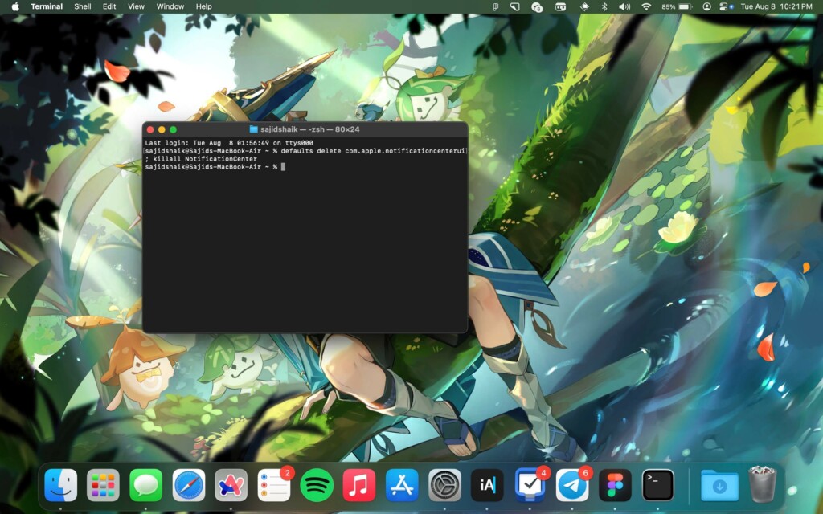Open the volume control in menu bar
Screen dimensions: 823x514
tap(624, 6)
